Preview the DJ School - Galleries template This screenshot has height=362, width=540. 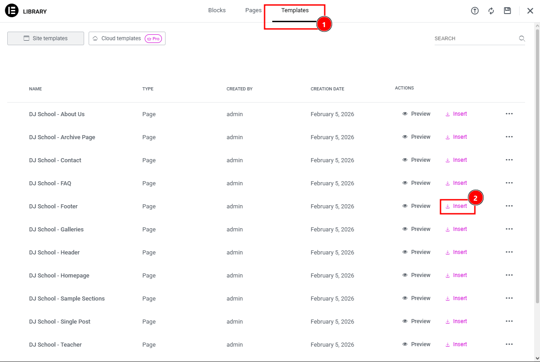point(416,229)
